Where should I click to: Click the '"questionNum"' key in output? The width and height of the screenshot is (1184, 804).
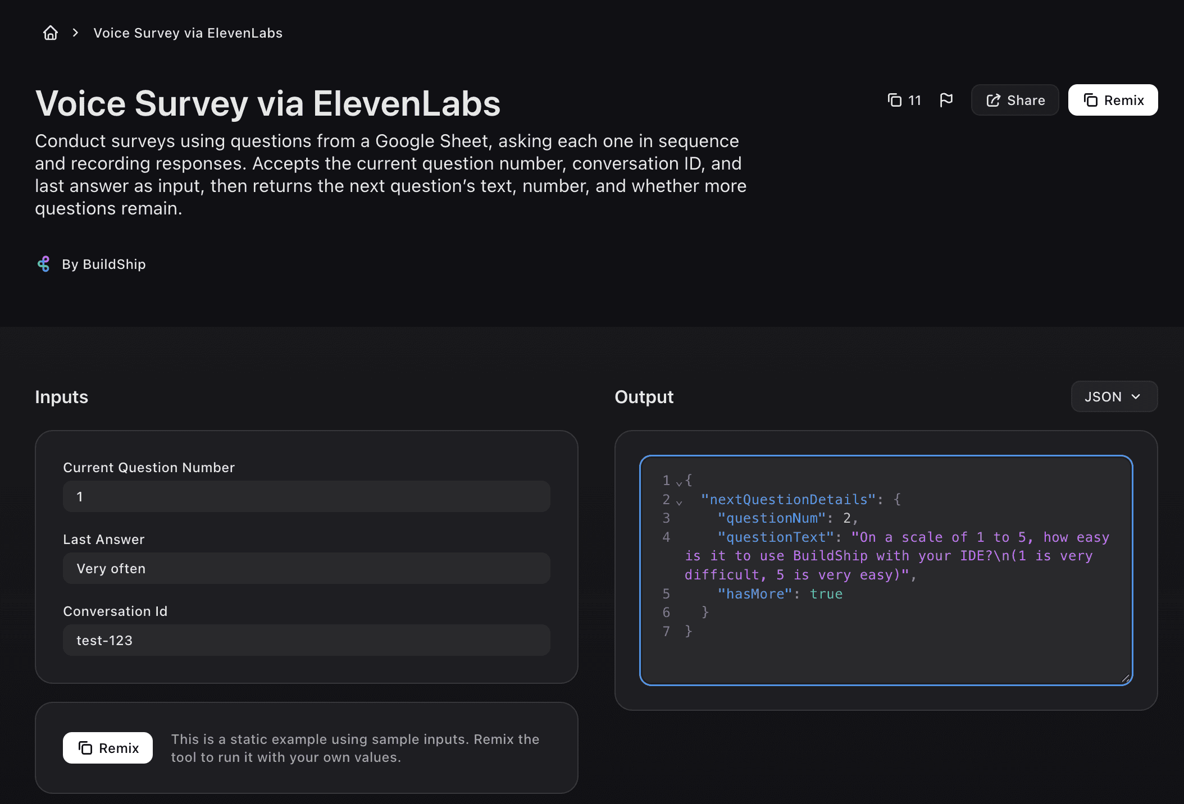click(772, 518)
